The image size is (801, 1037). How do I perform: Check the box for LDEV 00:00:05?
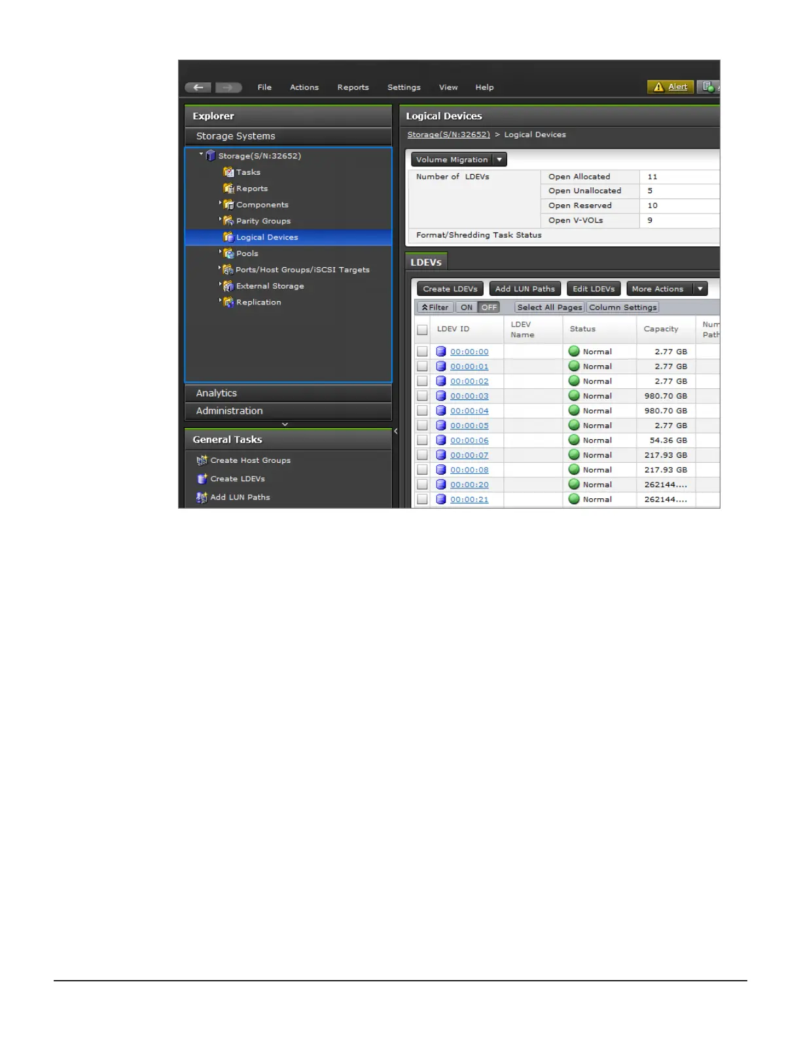(x=422, y=426)
